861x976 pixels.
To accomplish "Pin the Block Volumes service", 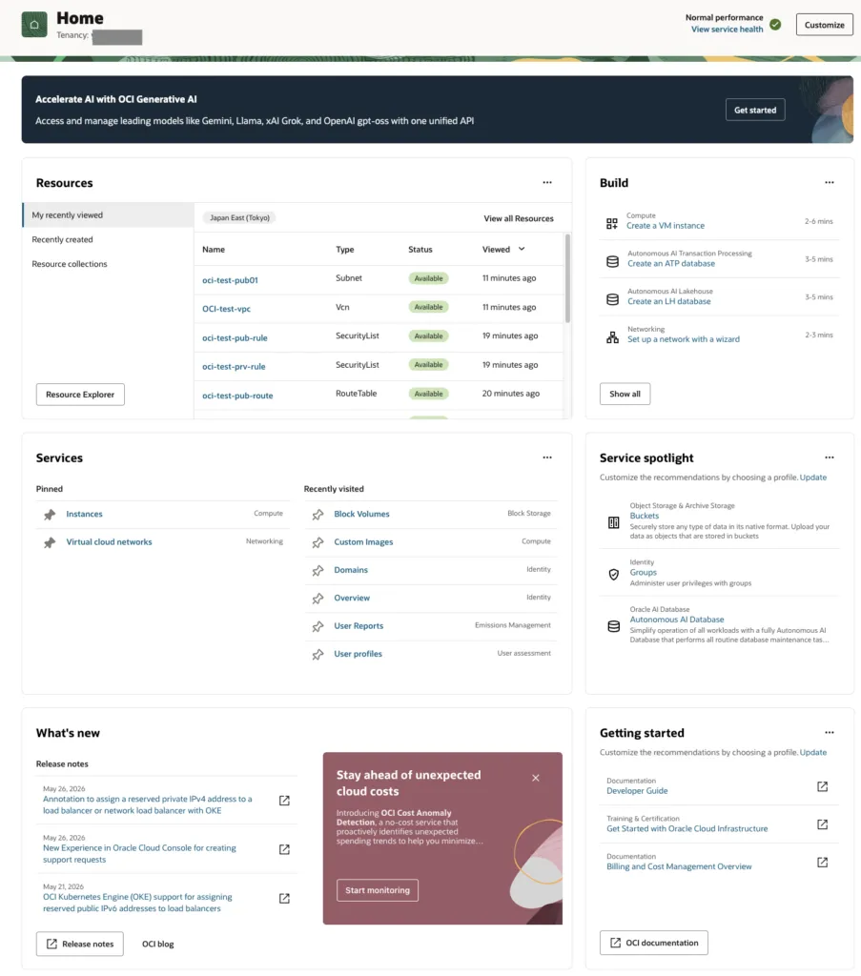I will coord(318,515).
